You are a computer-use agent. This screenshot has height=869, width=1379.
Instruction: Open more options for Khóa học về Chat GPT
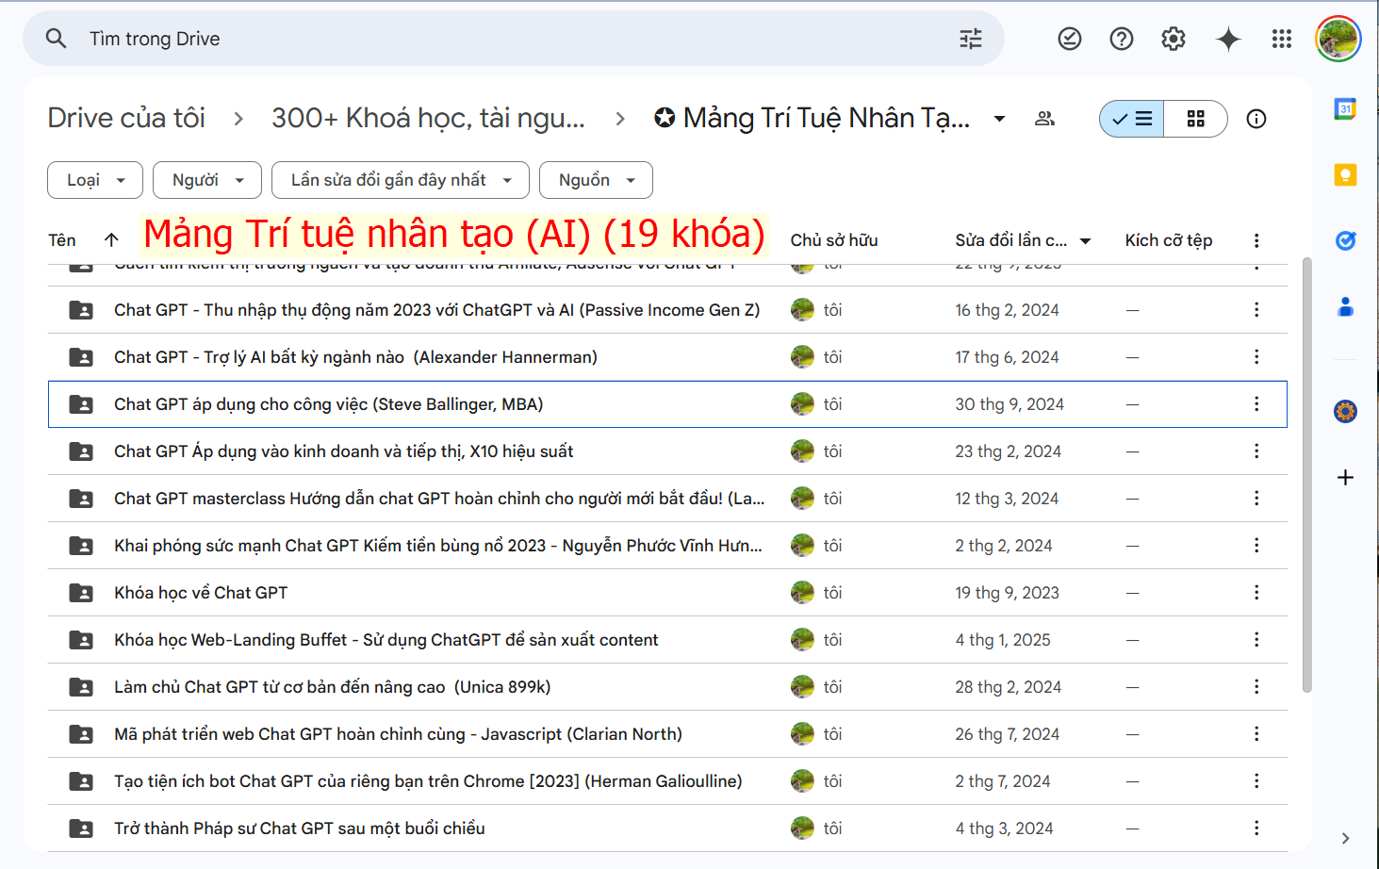[1256, 593]
